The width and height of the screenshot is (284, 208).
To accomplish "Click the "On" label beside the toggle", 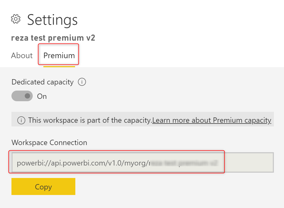I will click(42, 96).
